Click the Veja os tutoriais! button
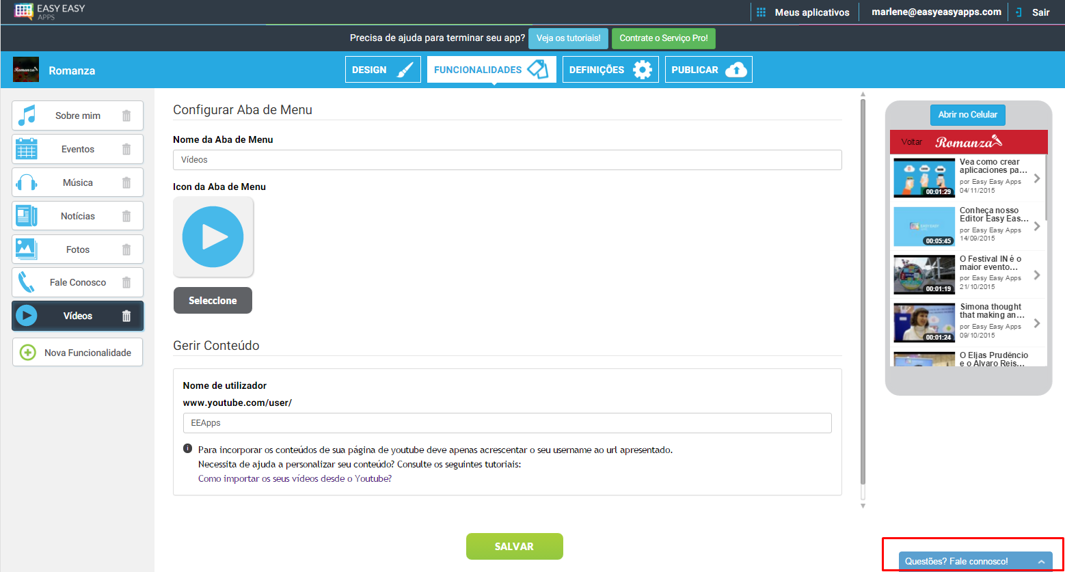Screen dimensions: 1065x572 point(568,38)
